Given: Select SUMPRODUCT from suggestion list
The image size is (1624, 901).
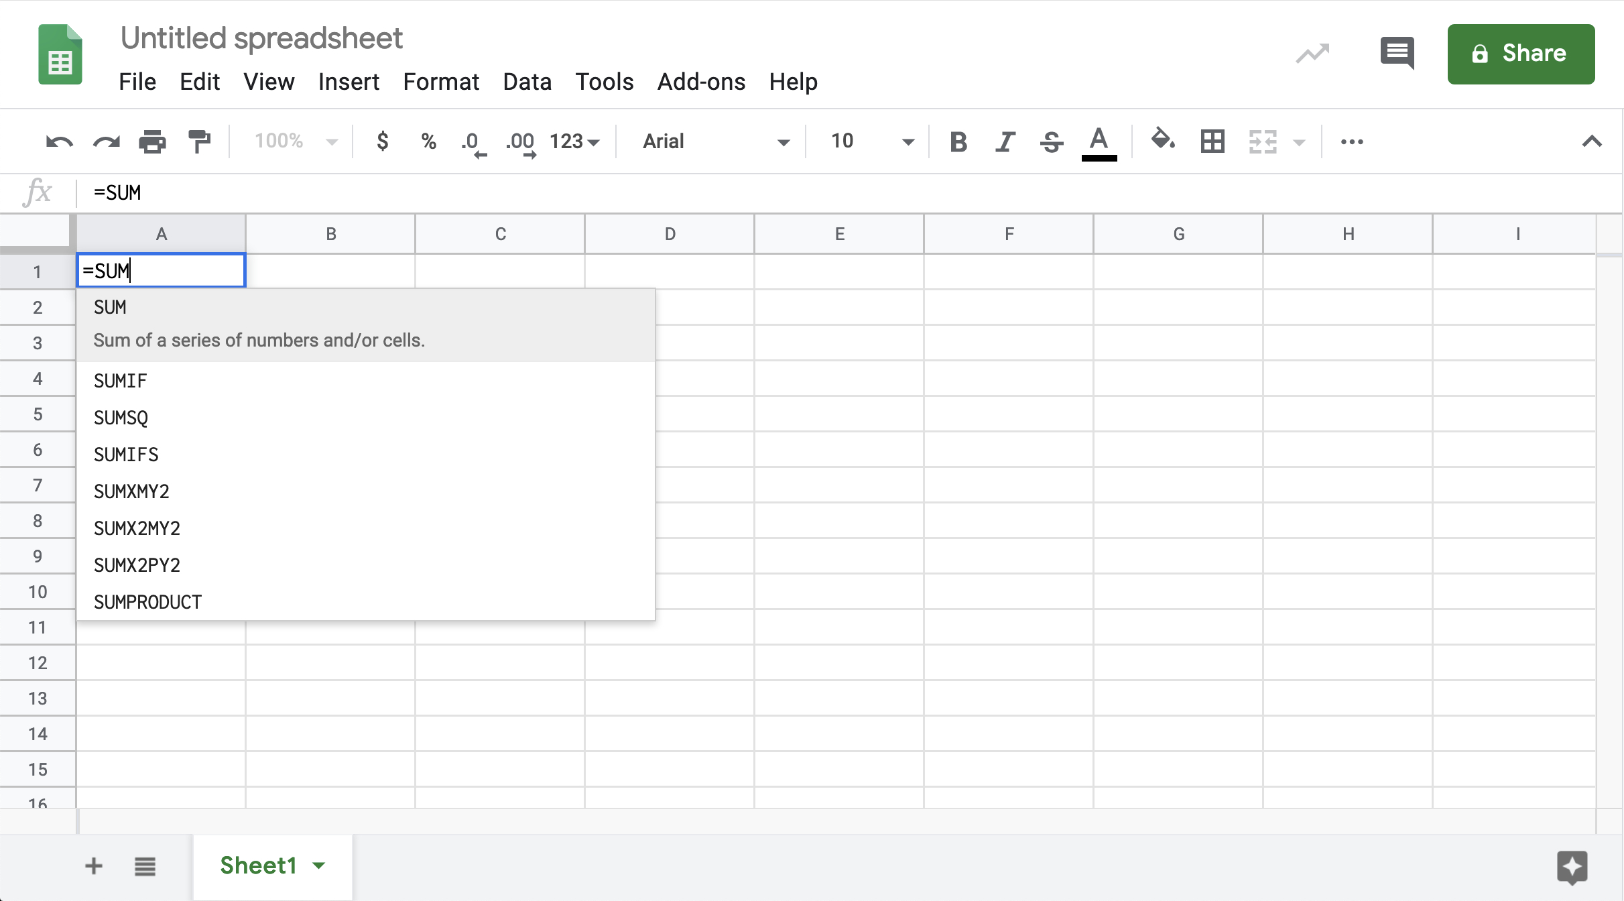Looking at the screenshot, I should pos(147,601).
